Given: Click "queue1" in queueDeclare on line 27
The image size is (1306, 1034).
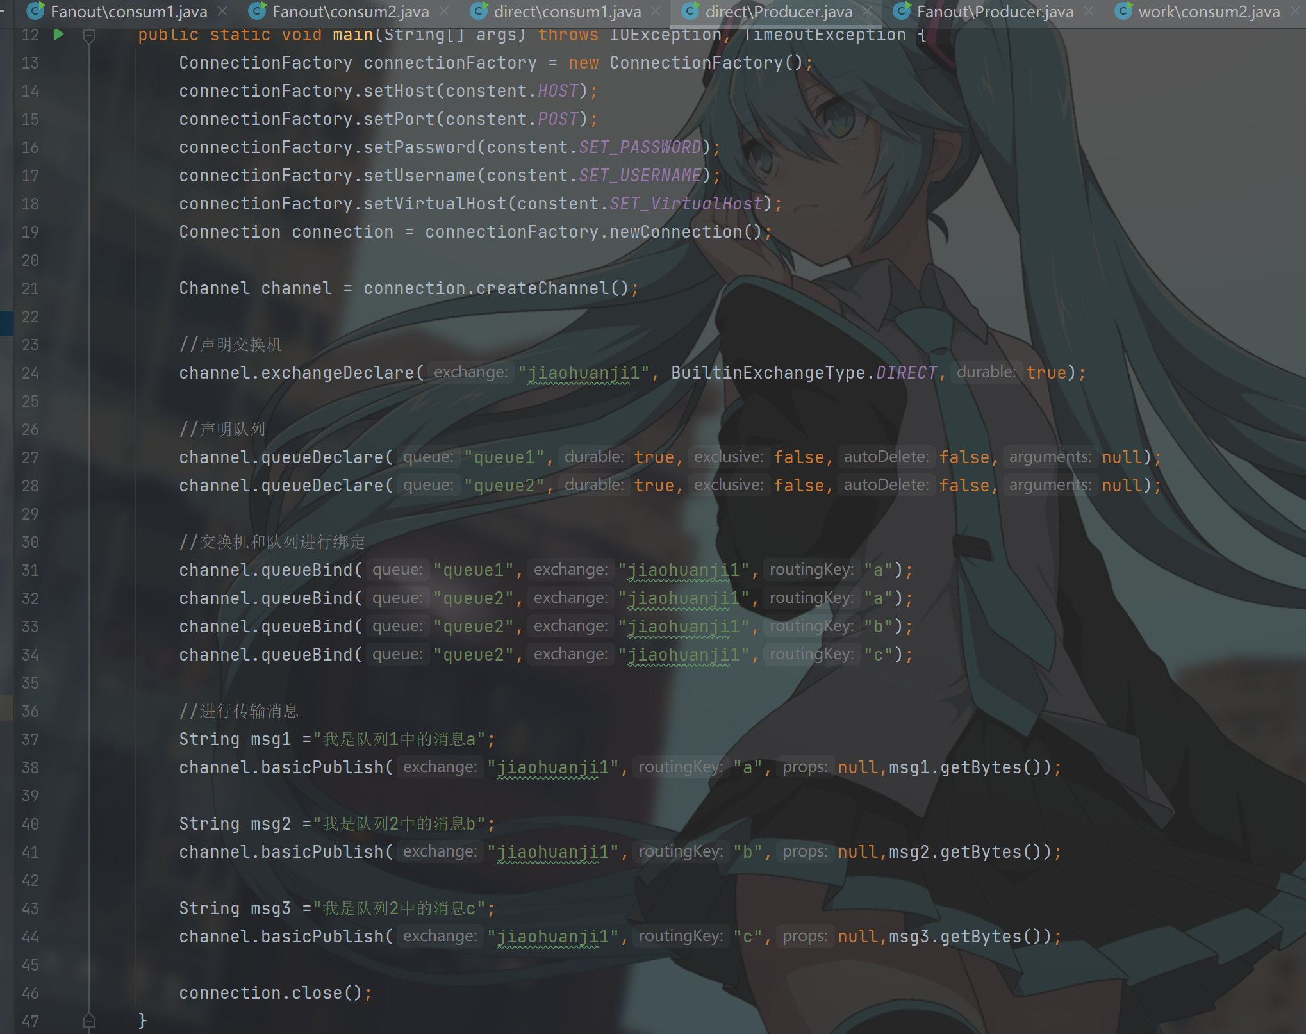Looking at the screenshot, I should (504, 457).
